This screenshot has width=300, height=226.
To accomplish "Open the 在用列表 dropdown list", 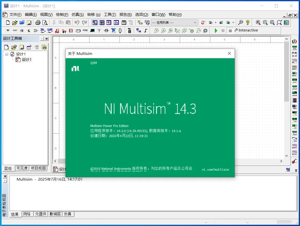I will (174, 23).
